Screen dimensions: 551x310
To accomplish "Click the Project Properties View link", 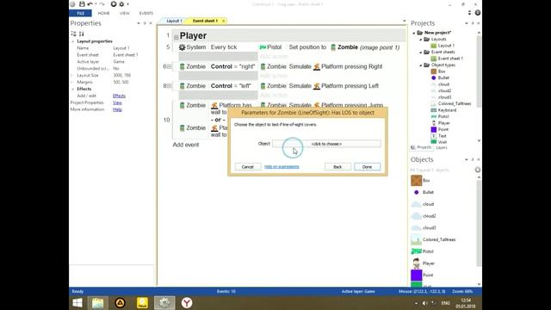I will (117, 102).
